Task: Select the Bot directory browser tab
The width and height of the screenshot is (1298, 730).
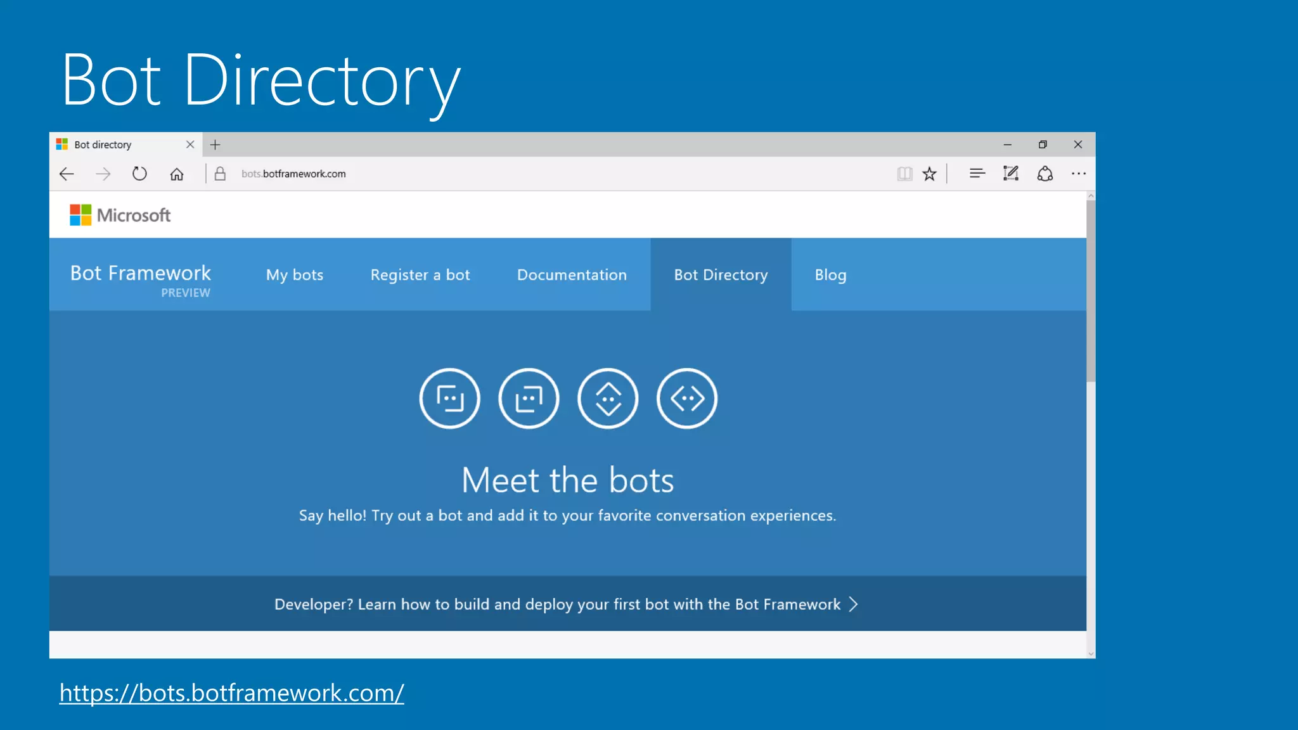Action: click(x=125, y=144)
